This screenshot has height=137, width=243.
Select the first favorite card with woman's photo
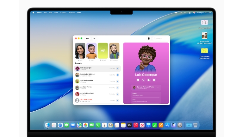(x=80, y=51)
